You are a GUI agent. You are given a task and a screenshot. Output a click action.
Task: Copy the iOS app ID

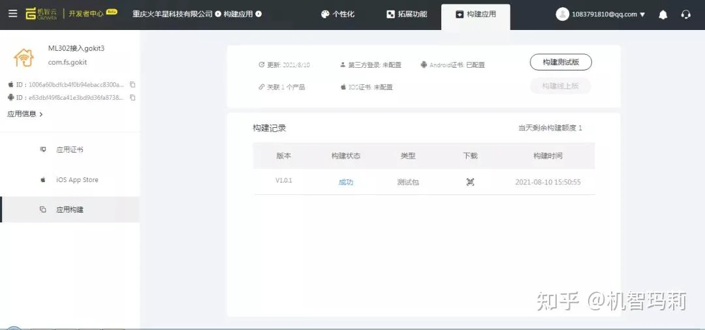click(x=132, y=84)
